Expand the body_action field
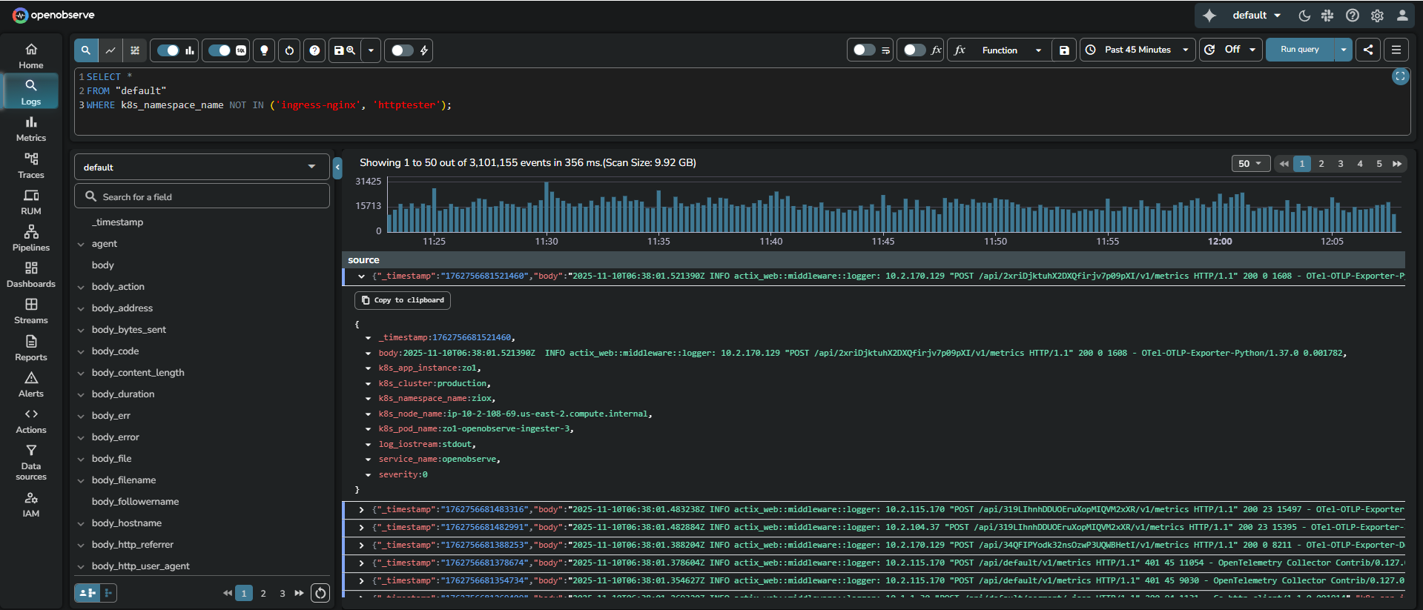 pos(81,287)
